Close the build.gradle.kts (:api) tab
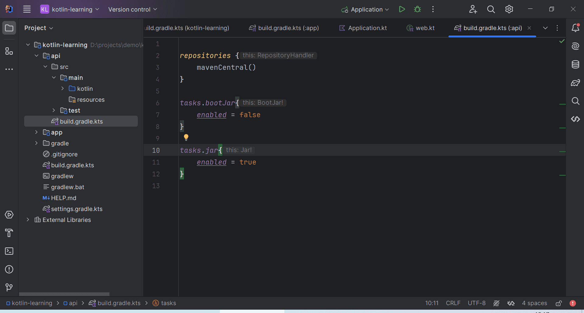This screenshot has height=313, width=584. click(529, 28)
